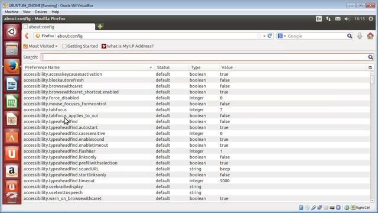This screenshot has width=378, height=213.
Task: Select accessibility.tabfocus preference row
Action: point(197,109)
